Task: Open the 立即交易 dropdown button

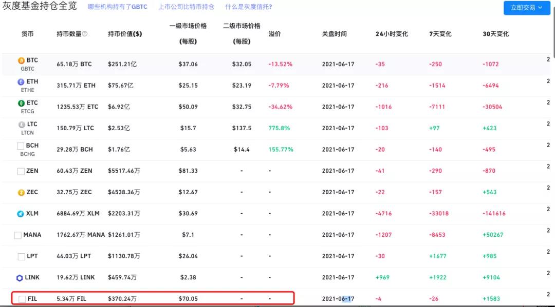Action: 527,8
